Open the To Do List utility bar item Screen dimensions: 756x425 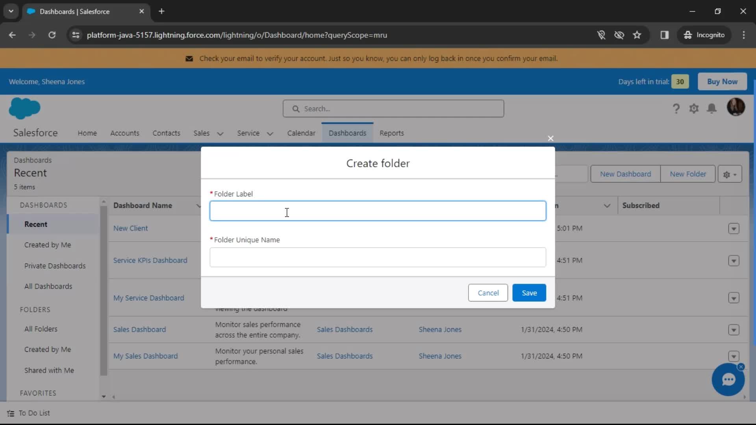28,413
